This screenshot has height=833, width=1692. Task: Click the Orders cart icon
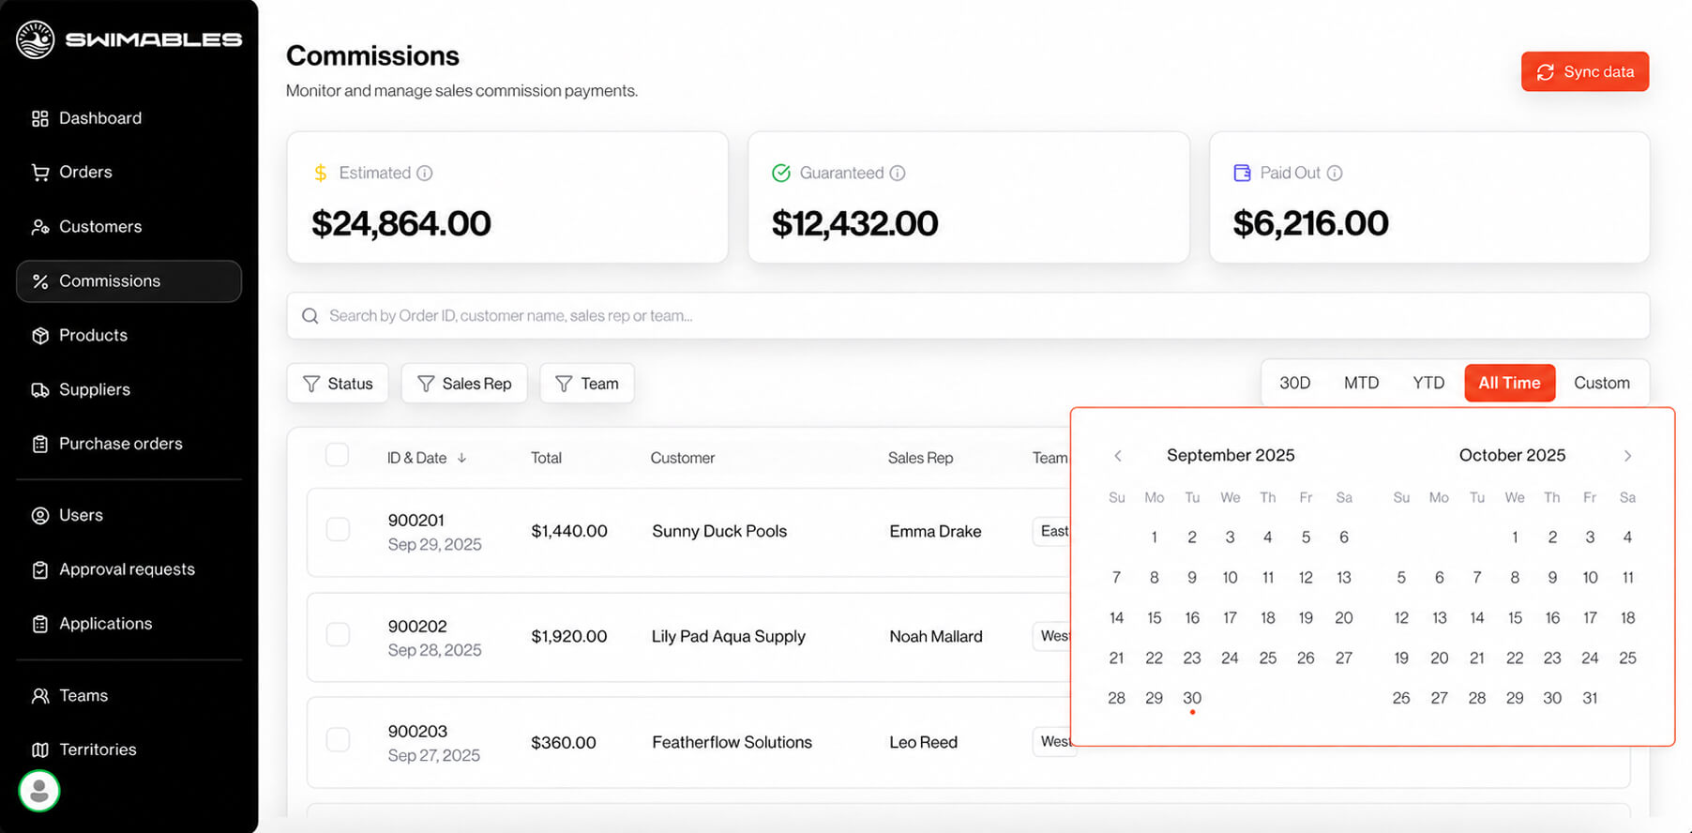(39, 173)
